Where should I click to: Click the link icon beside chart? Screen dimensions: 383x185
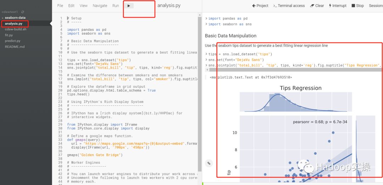209,163
